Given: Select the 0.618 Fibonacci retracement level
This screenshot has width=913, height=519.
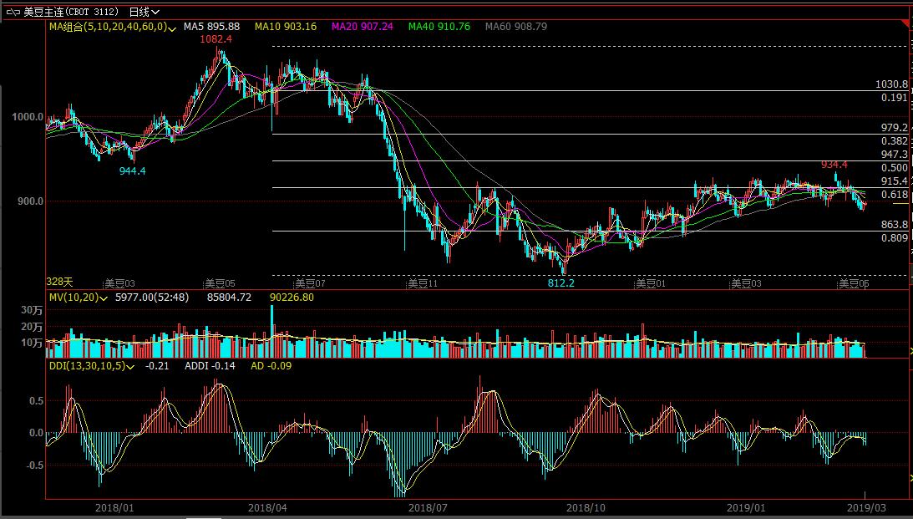Looking at the screenshot, I should 894,194.
